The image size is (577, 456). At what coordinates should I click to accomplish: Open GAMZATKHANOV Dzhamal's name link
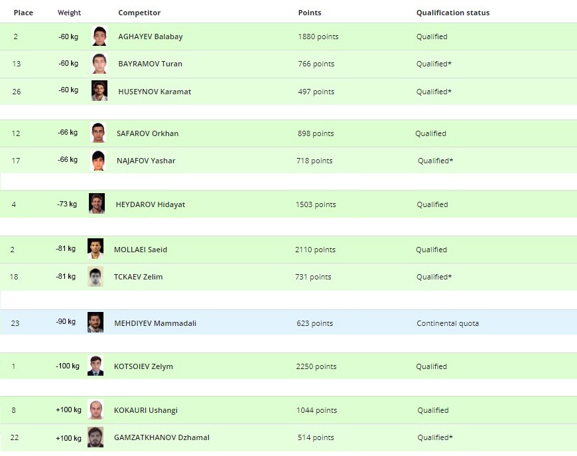[162, 437]
